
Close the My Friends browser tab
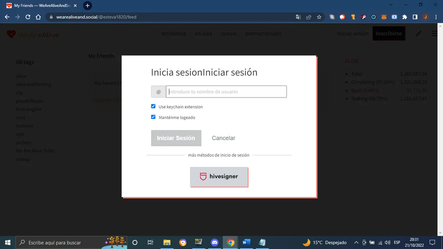76,6
